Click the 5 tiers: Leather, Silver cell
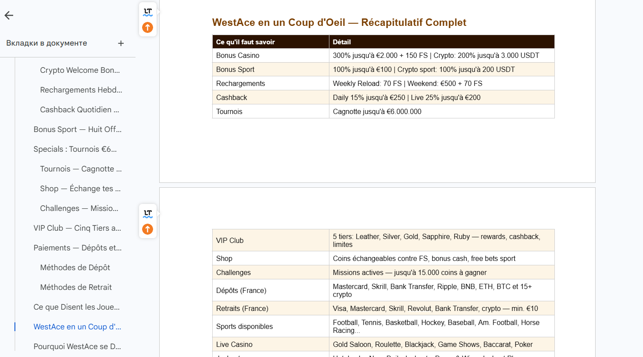The image size is (643, 357). 442,240
